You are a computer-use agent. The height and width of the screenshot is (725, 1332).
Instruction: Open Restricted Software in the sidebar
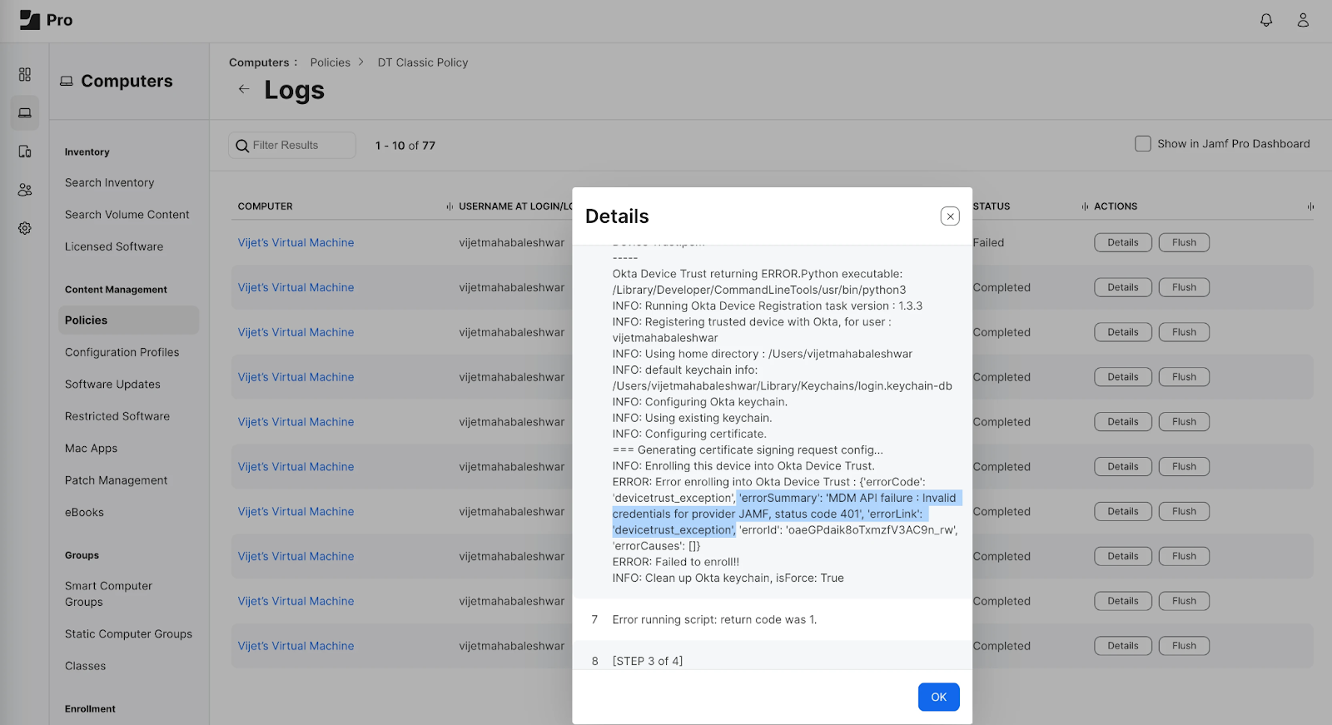coord(117,417)
